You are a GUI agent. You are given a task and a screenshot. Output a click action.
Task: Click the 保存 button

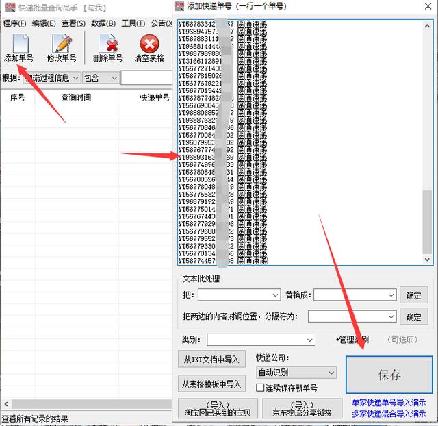[389, 375]
